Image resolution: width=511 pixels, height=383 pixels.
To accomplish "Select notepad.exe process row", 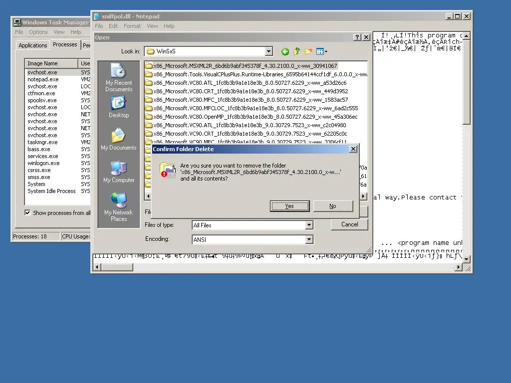I will click(x=59, y=79).
